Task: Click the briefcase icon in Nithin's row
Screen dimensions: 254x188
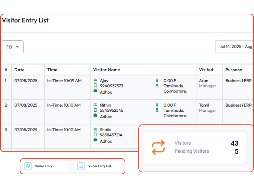Action: tap(95, 116)
